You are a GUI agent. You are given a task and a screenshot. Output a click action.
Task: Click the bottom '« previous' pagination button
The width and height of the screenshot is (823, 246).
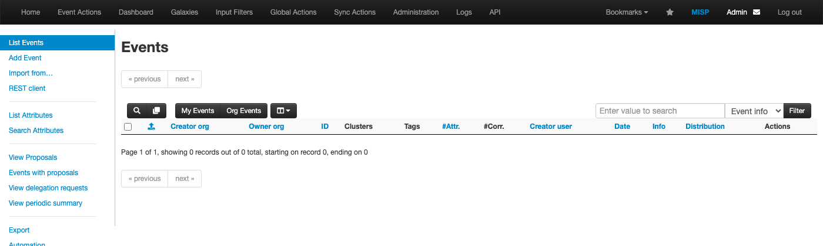pos(145,179)
